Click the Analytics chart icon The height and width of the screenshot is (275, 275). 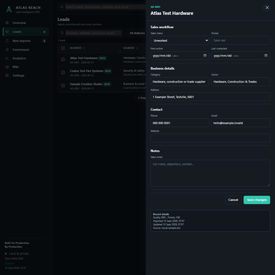coord(7,58)
